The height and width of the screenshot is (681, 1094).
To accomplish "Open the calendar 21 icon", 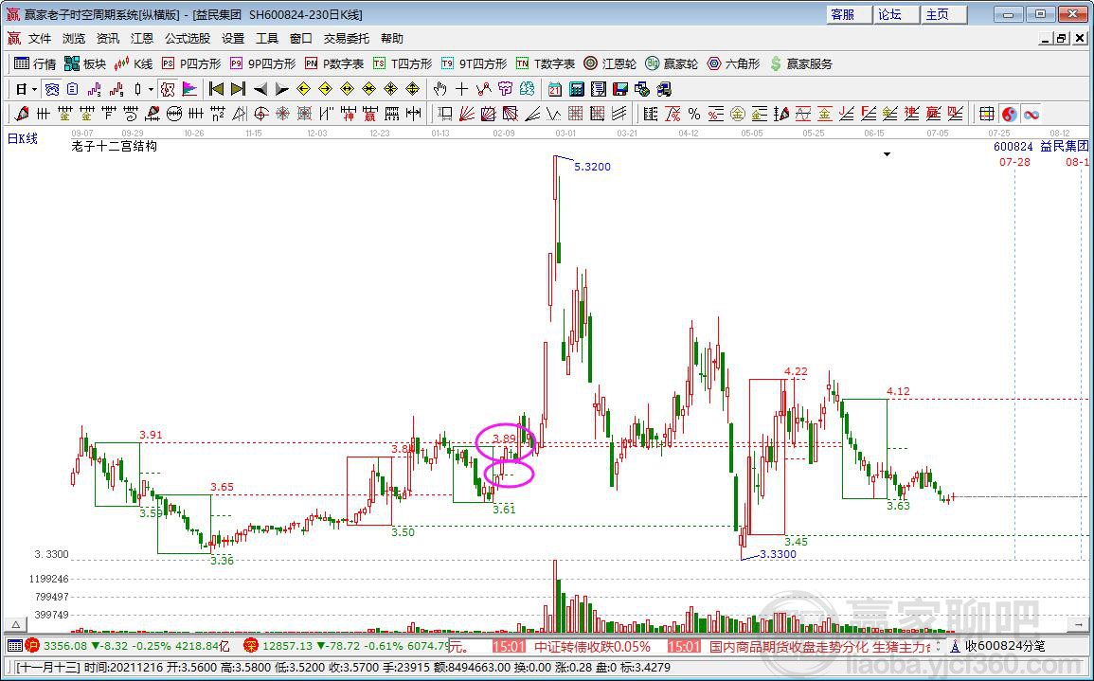I will tap(555, 89).
